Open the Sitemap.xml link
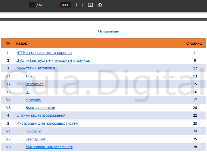The height and width of the screenshot is (152, 207). point(35,139)
